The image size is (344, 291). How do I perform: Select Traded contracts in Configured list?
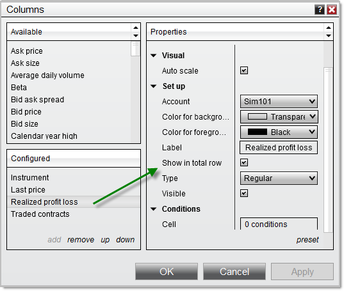[40, 214]
